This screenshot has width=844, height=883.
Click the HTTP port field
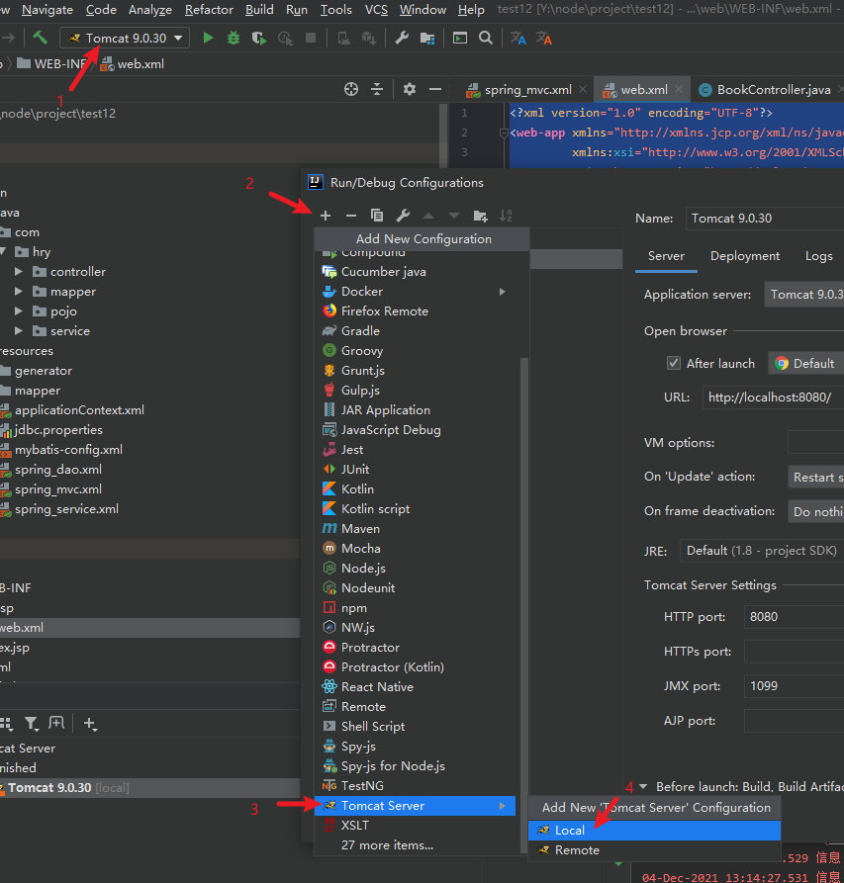pyautogui.click(x=794, y=617)
